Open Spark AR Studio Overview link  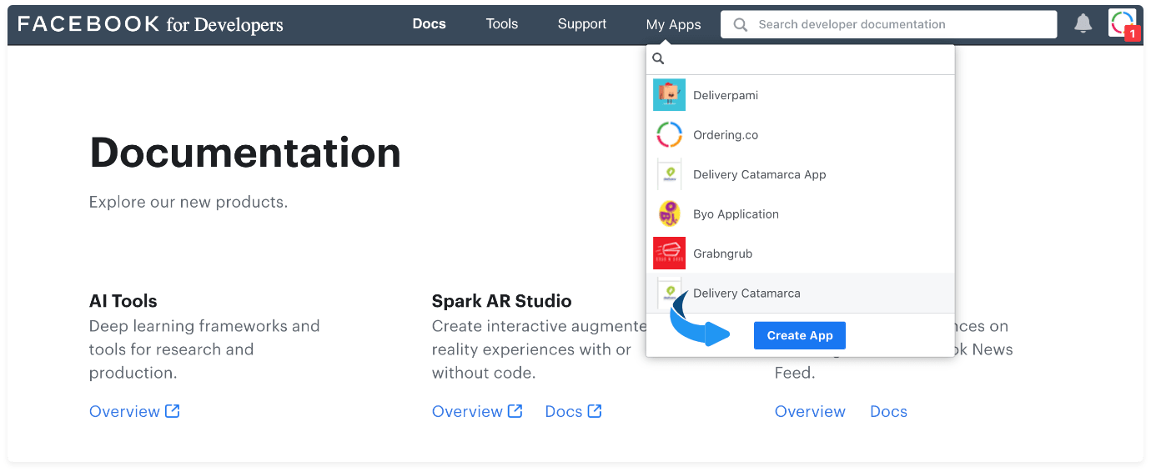tap(467, 411)
